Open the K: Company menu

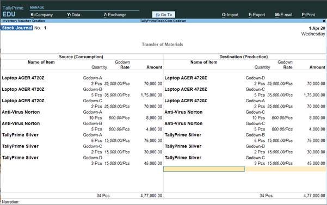41,15
